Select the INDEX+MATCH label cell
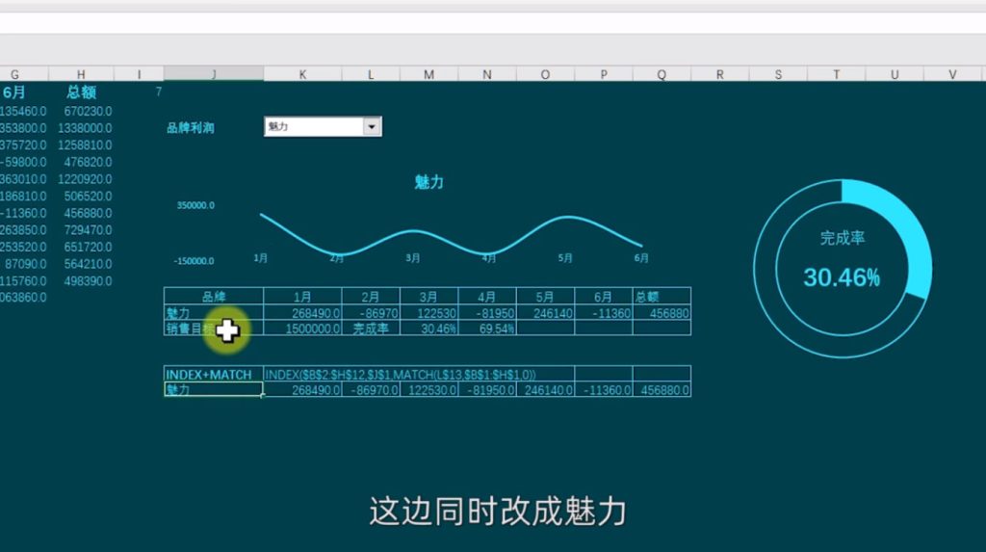Image resolution: width=986 pixels, height=552 pixels. click(x=209, y=374)
